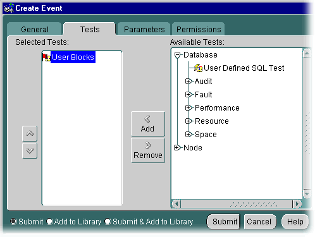This screenshot has height=237, width=315.
Task: Expand the Audit tree node
Action: click(188, 82)
